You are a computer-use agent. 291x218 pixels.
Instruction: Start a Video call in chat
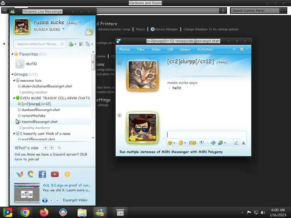pos(156,49)
